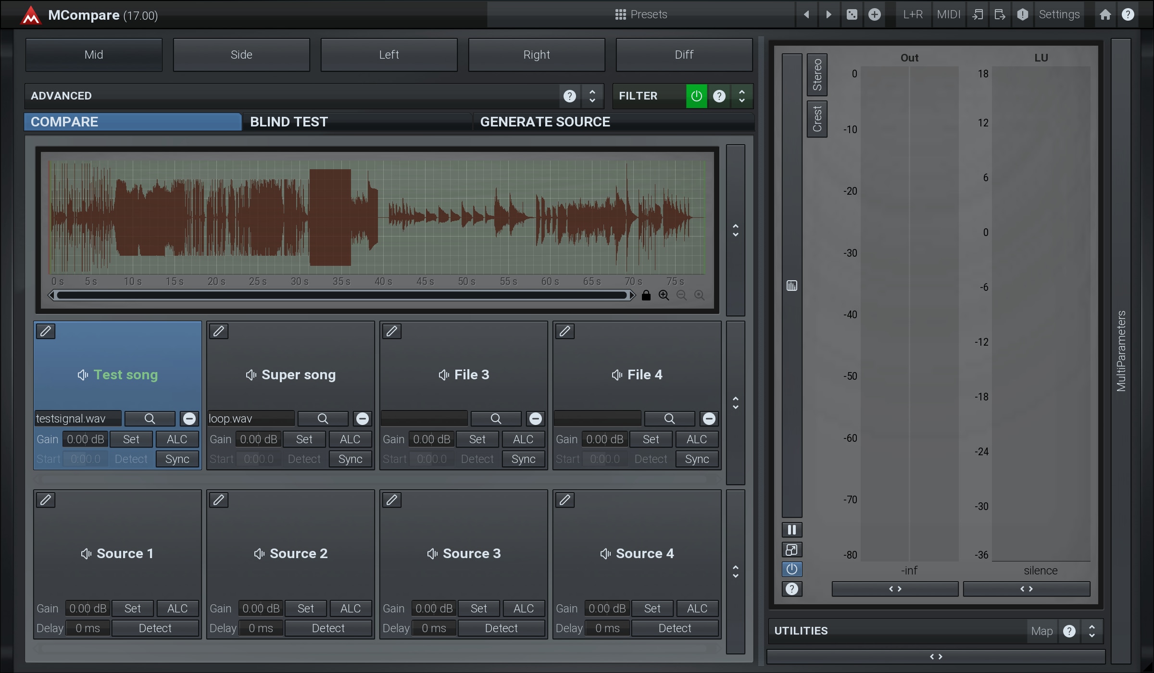Expand the UTILITIES section arrows

coord(1092,631)
